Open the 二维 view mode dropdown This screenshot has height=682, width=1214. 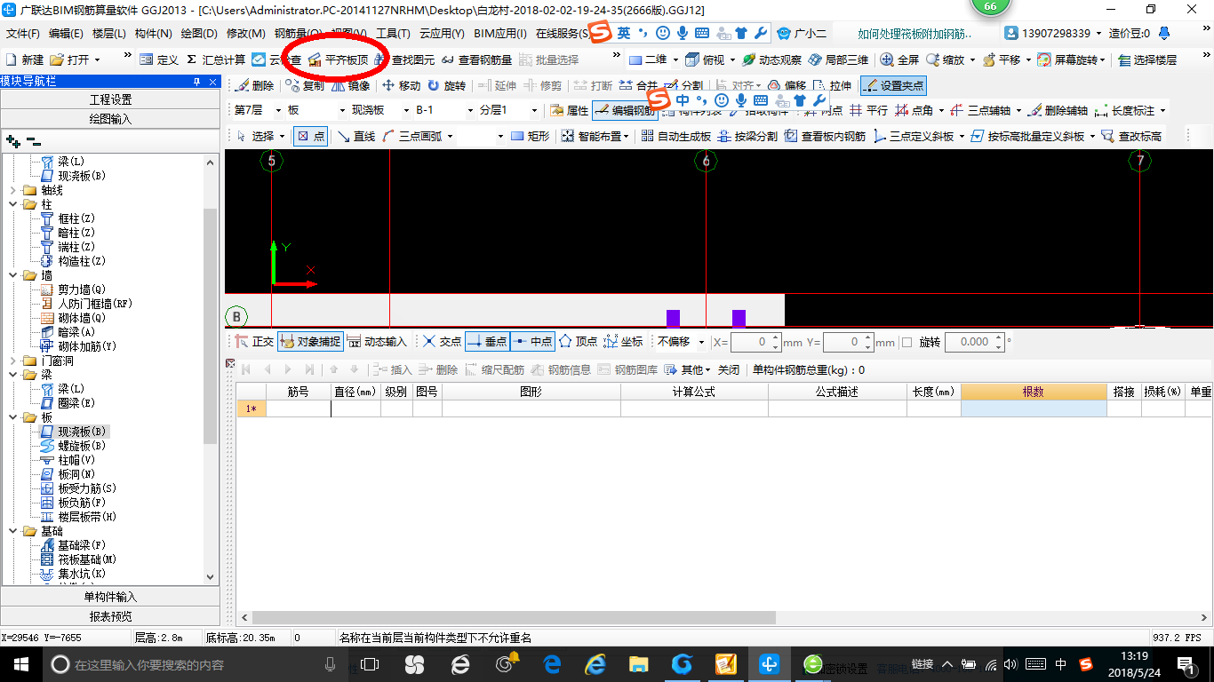point(675,59)
